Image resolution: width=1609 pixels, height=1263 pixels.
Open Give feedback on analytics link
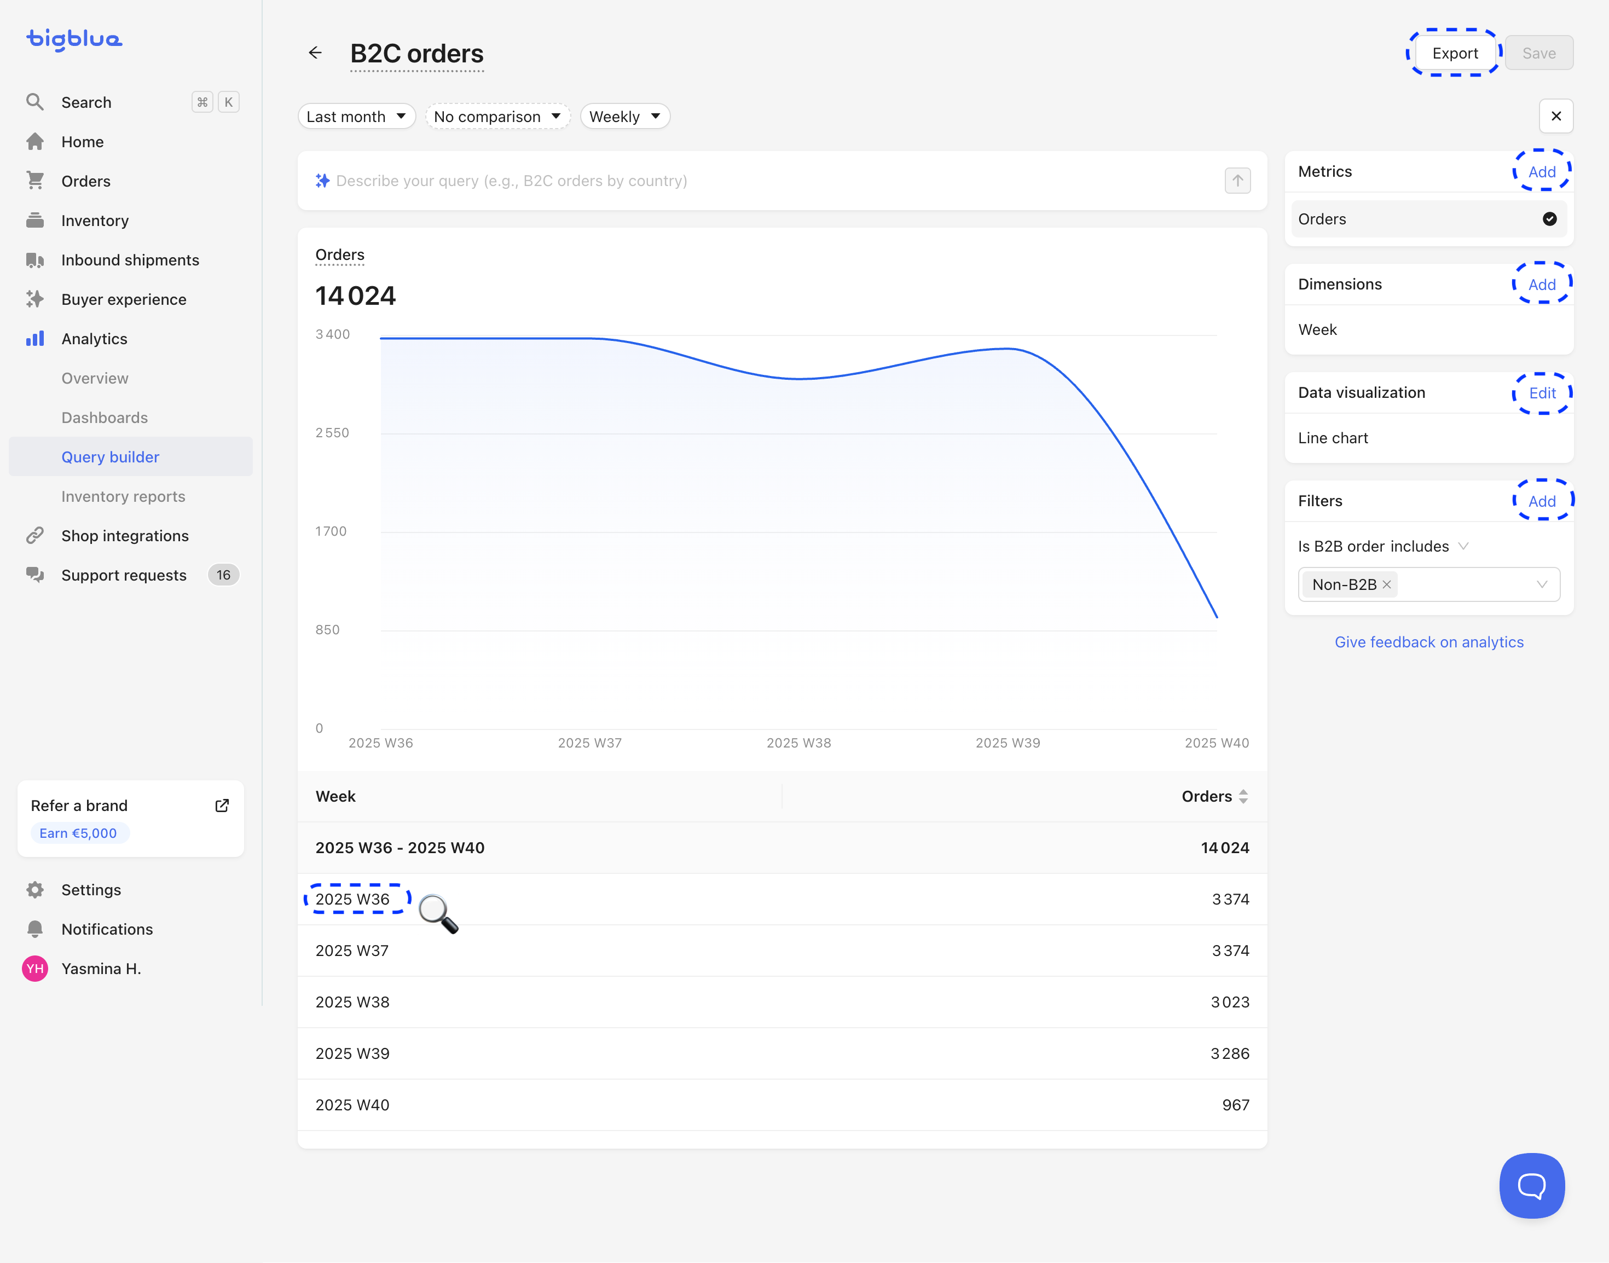pos(1428,642)
